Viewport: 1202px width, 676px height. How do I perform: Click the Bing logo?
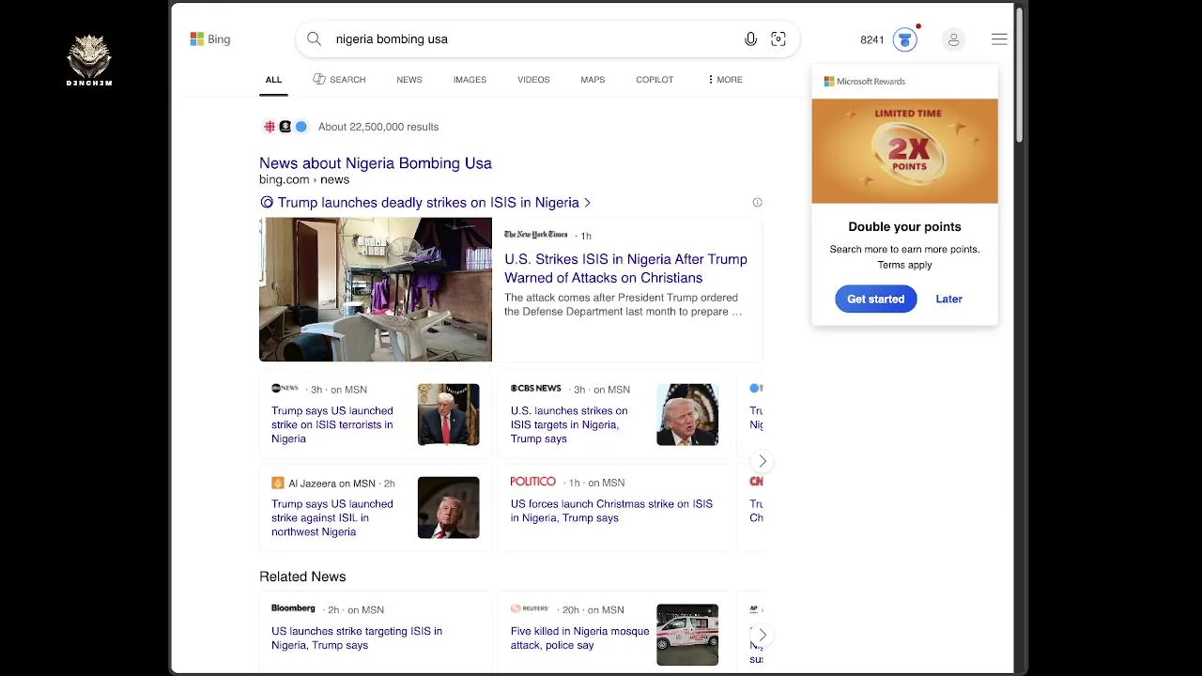[x=210, y=39]
